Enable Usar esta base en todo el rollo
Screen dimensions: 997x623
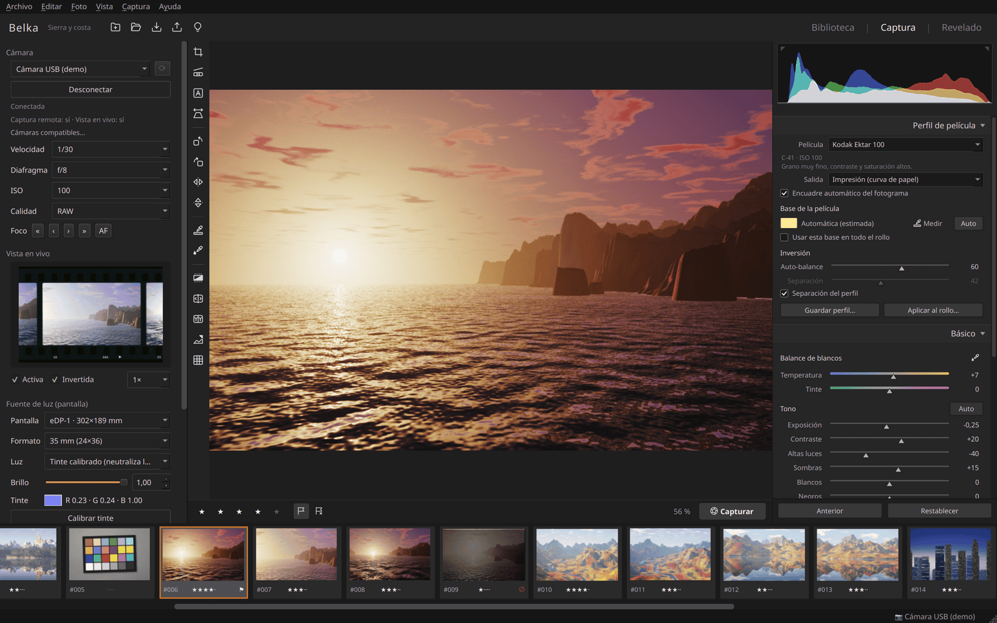point(785,237)
